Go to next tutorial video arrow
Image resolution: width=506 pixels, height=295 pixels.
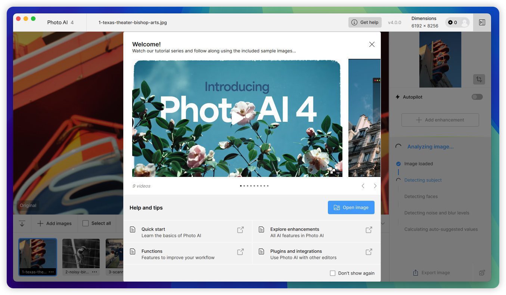(375, 186)
